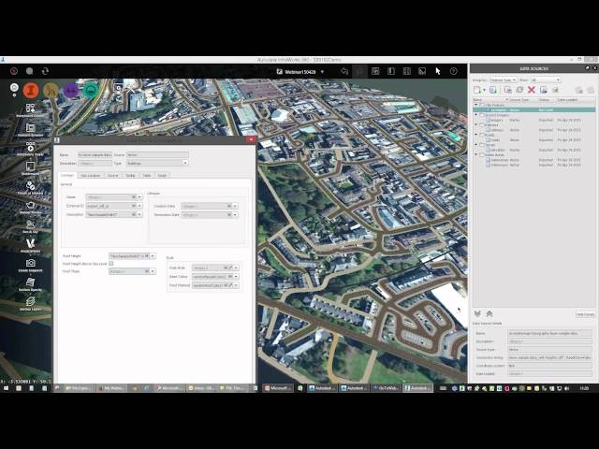Close the data source configuration dialog
The height and width of the screenshot is (449, 599).
(x=251, y=139)
